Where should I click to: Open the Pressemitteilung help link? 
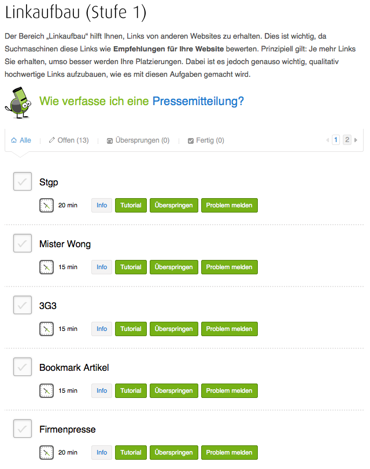pyautogui.click(x=198, y=102)
